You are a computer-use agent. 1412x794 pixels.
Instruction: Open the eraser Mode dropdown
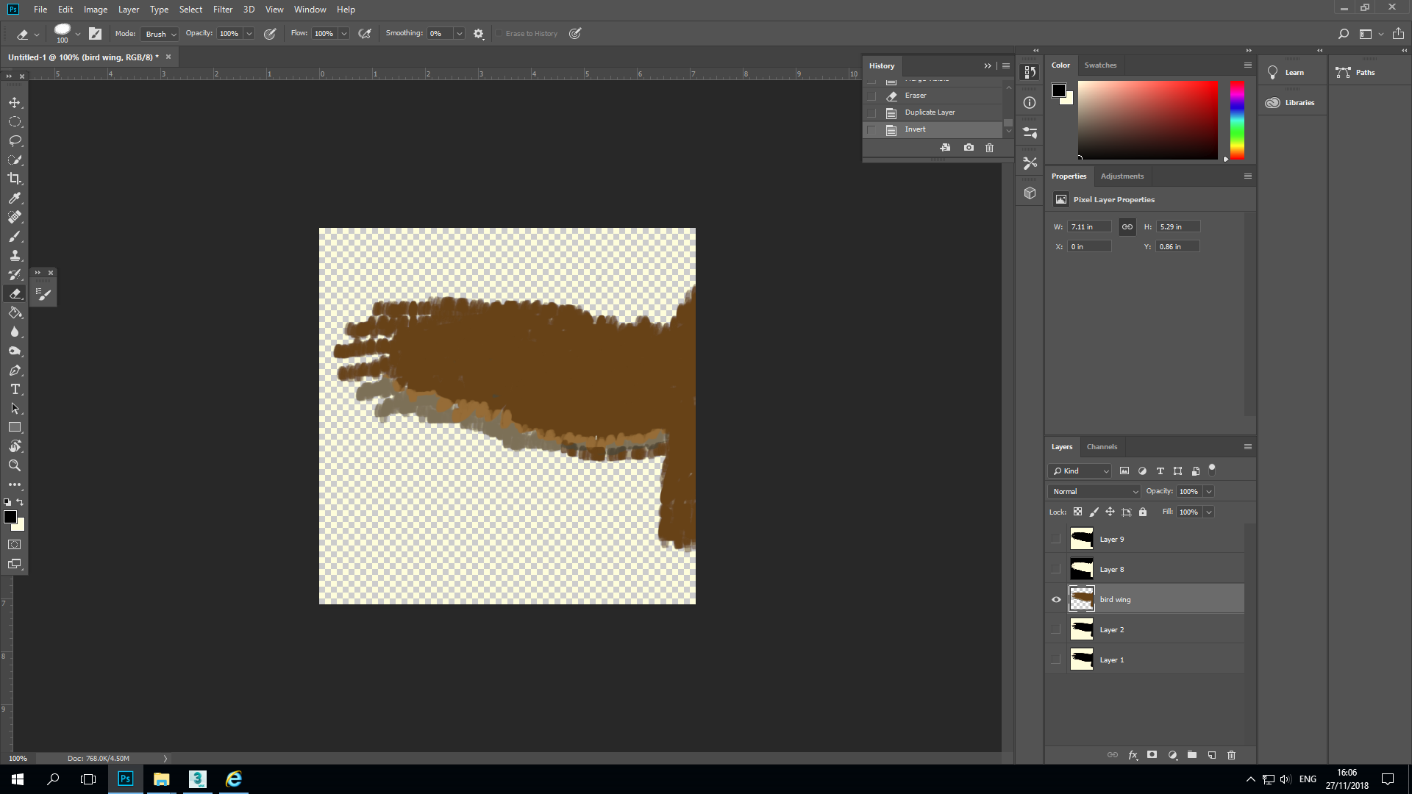160,34
